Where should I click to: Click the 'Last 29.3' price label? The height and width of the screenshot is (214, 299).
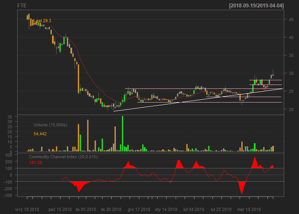[x=42, y=21]
